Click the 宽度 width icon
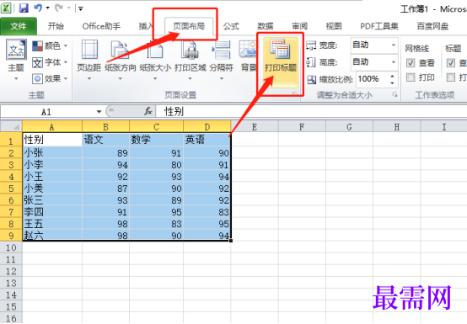The width and height of the screenshot is (467, 324). [x=311, y=45]
